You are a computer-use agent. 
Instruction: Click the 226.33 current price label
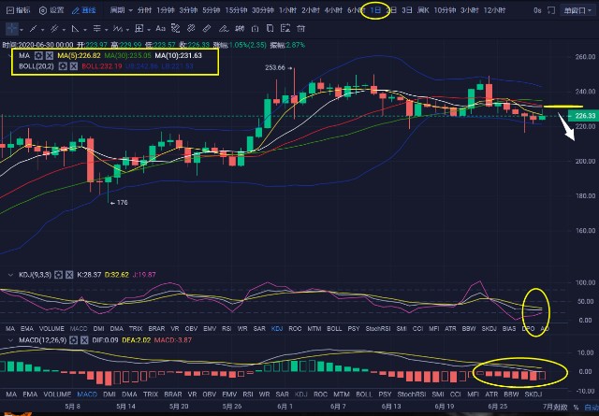tap(583, 116)
